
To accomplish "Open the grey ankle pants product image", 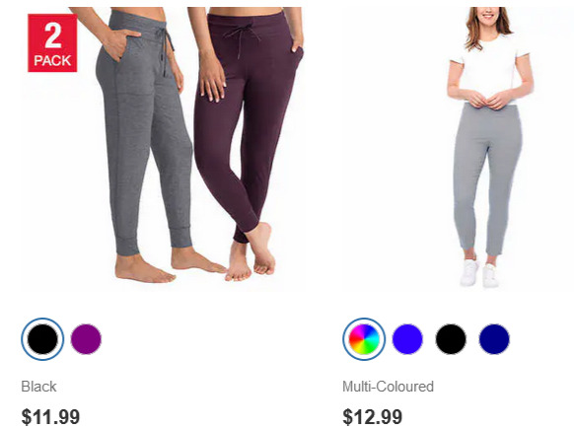I will coord(490,148).
